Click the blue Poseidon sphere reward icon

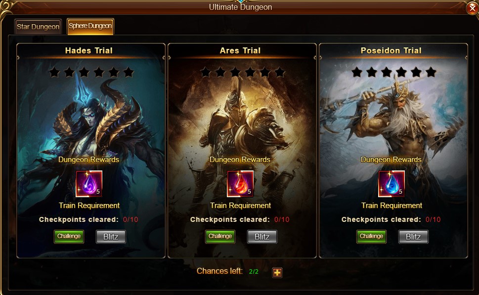coord(392,183)
